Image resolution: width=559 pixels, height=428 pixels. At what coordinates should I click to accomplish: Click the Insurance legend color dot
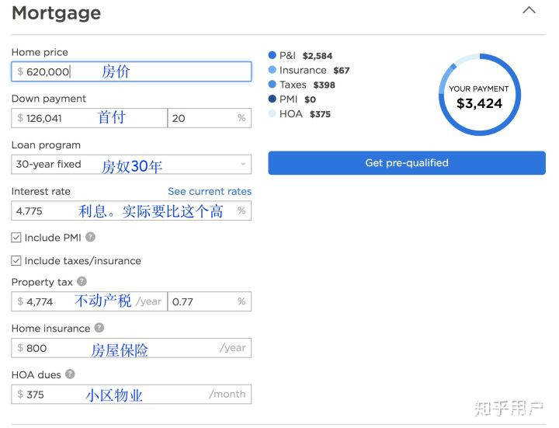[272, 70]
